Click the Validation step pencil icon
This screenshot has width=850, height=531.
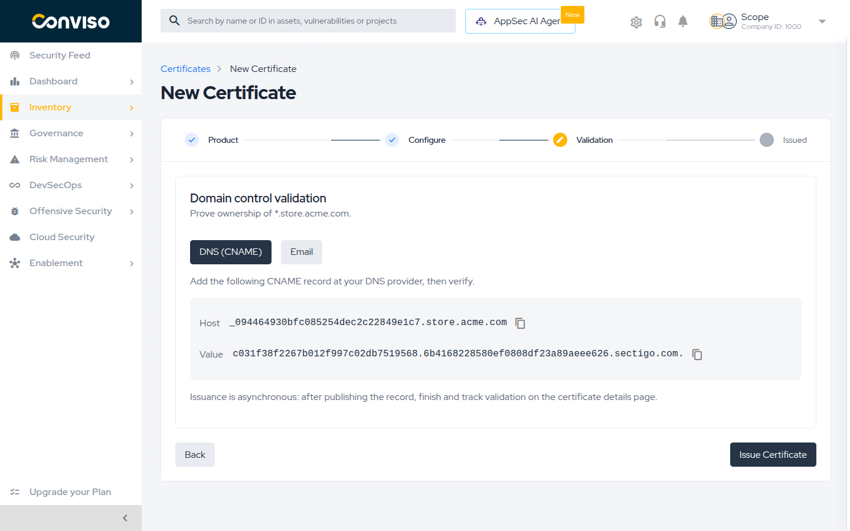click(560, 140)
